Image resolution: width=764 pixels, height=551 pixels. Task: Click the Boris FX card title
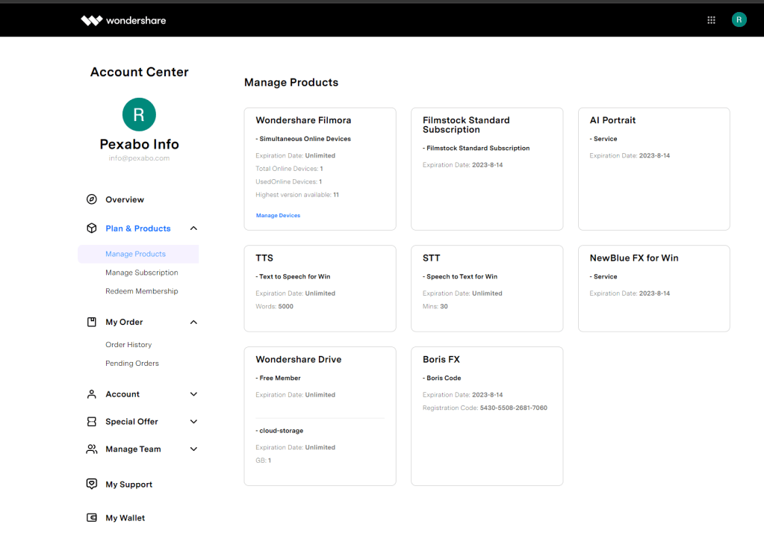(x=441, y=360)
